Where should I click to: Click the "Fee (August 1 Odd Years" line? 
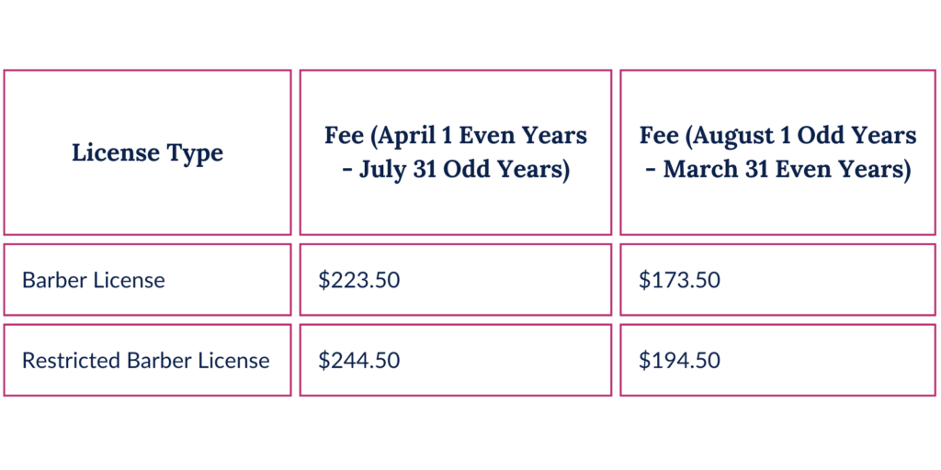click(x=777, y=136)
